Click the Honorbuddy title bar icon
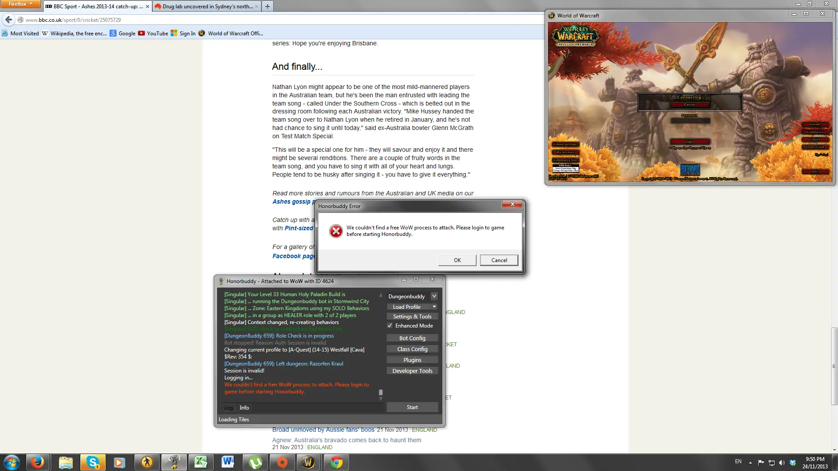This screenshot has width=838, height=471. pyautogui.click(x=221, y=281)
